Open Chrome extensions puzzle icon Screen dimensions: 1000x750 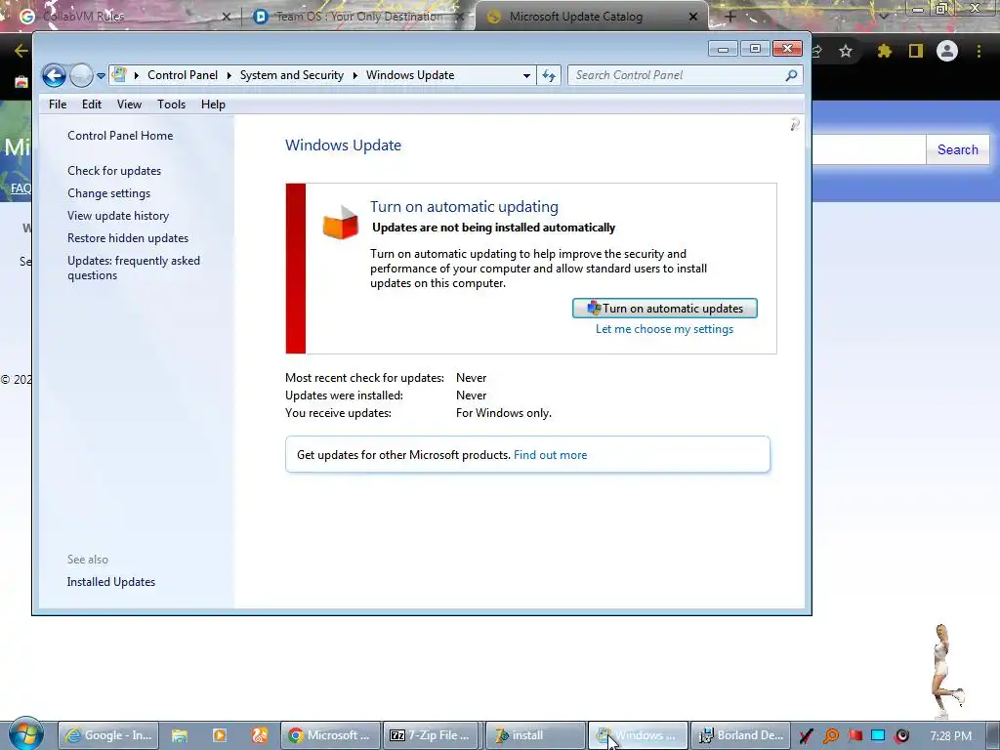tap(884, 51)
